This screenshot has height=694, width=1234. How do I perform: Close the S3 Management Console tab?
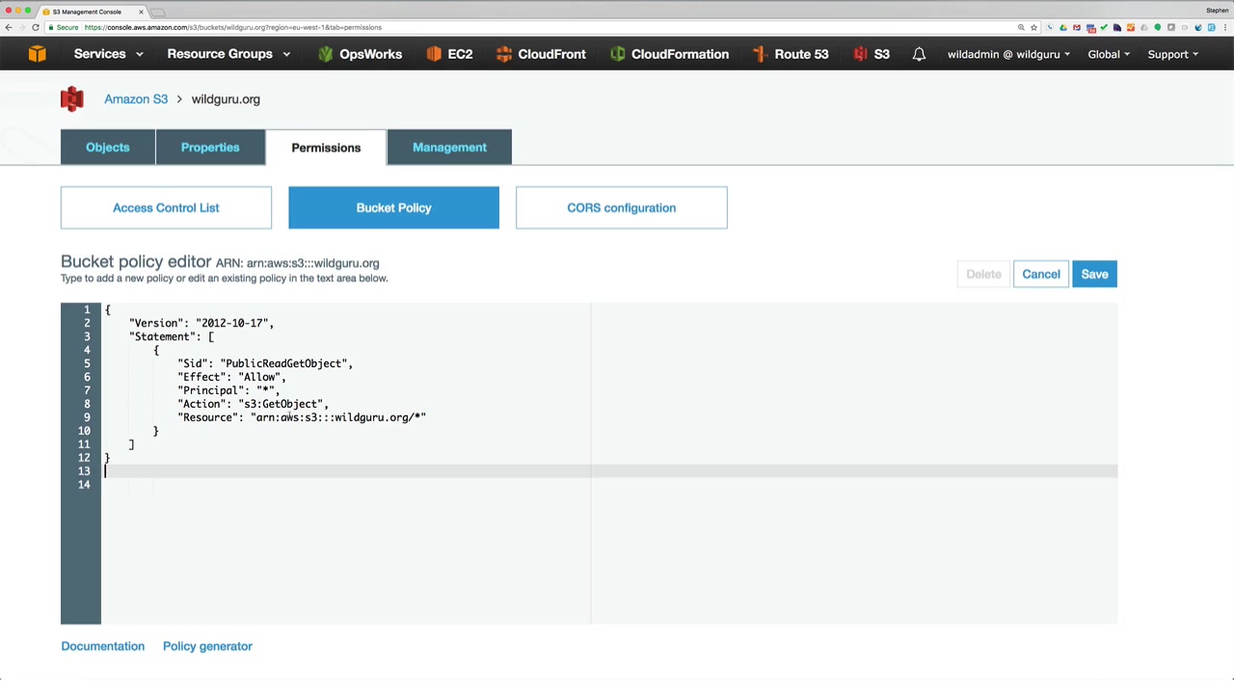[141, 12]
